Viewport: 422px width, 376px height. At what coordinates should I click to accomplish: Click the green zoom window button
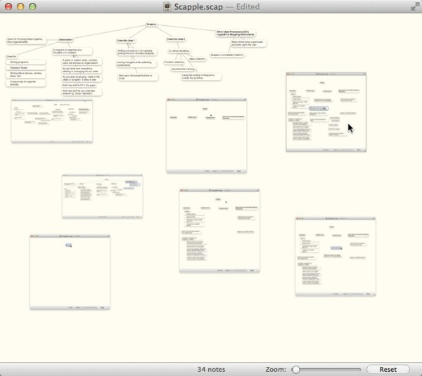pyautogui.click(x=32, y=6)
